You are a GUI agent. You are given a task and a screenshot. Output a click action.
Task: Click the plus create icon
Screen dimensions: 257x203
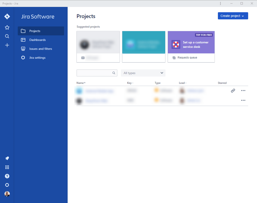coord(7,45)
